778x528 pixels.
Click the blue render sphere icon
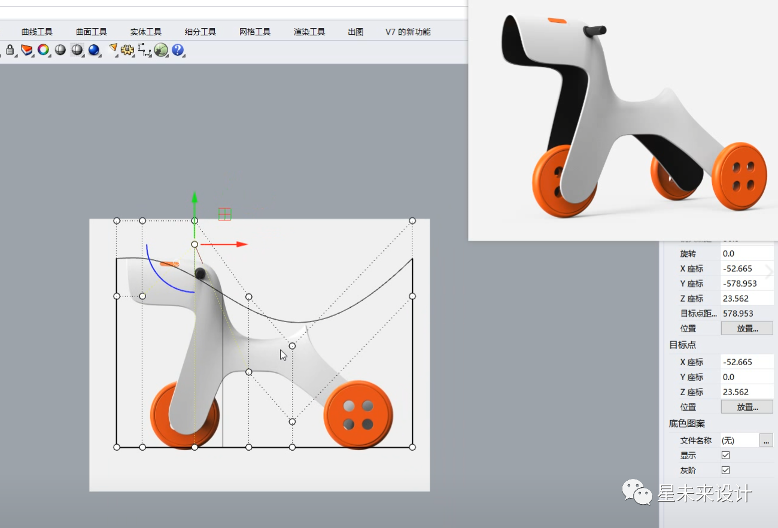[93, 50]
